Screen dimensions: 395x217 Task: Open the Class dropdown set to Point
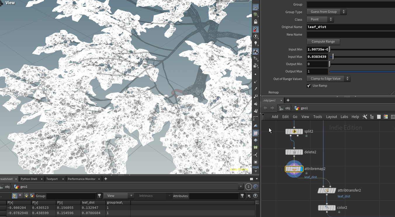coord(320,20)
